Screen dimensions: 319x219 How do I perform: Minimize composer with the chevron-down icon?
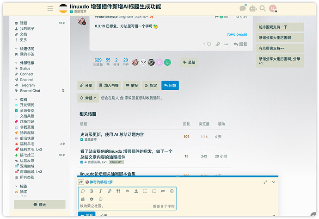pyautogui.click(x=274, y=182)
